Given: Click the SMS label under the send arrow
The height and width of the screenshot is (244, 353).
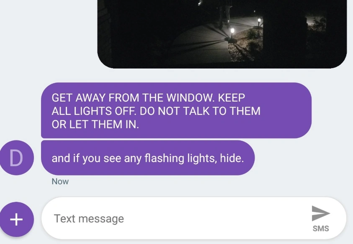Looking at the screenshot, I should tap(321, 229).
